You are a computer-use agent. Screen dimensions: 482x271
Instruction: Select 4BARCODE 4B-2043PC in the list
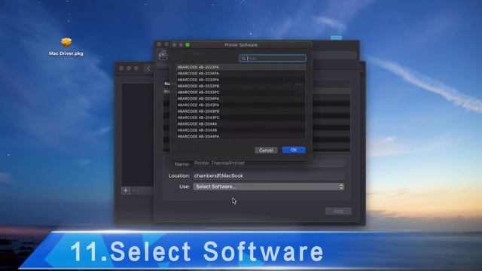pyautogui.click(x=241, y=117)
